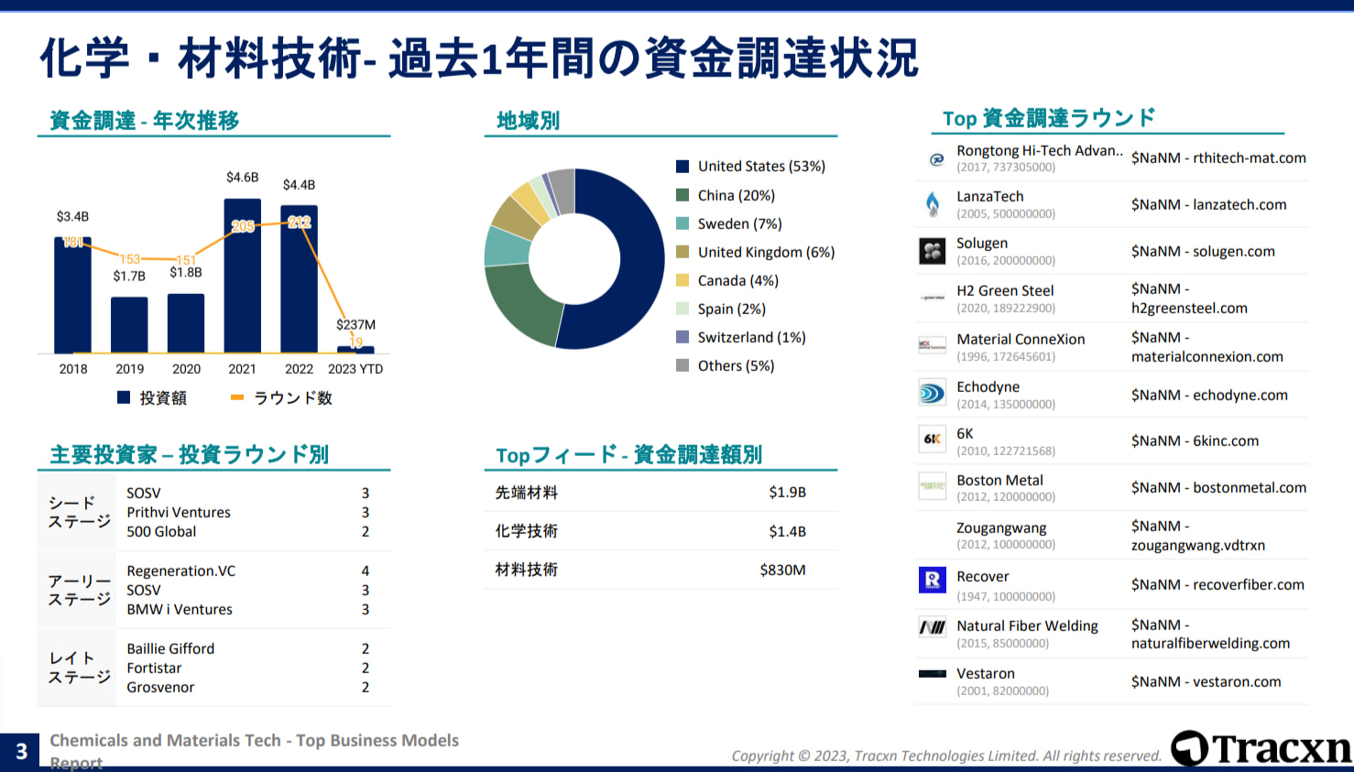Click the Sweden legend color square
Viewport: 1354px width, 772px height.
[x=682, y=223]
